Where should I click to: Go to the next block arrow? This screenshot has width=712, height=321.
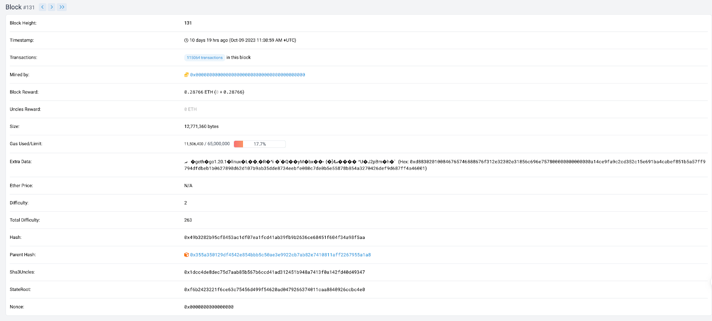point(52,7)
